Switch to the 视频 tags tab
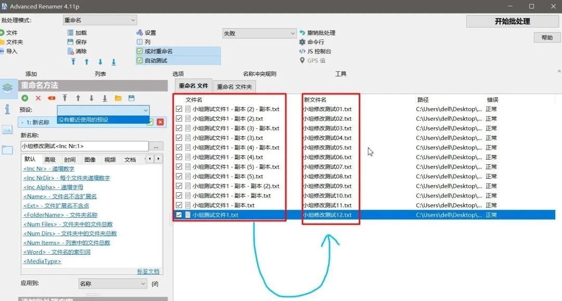The image size is (562, 301). point(110,159)
